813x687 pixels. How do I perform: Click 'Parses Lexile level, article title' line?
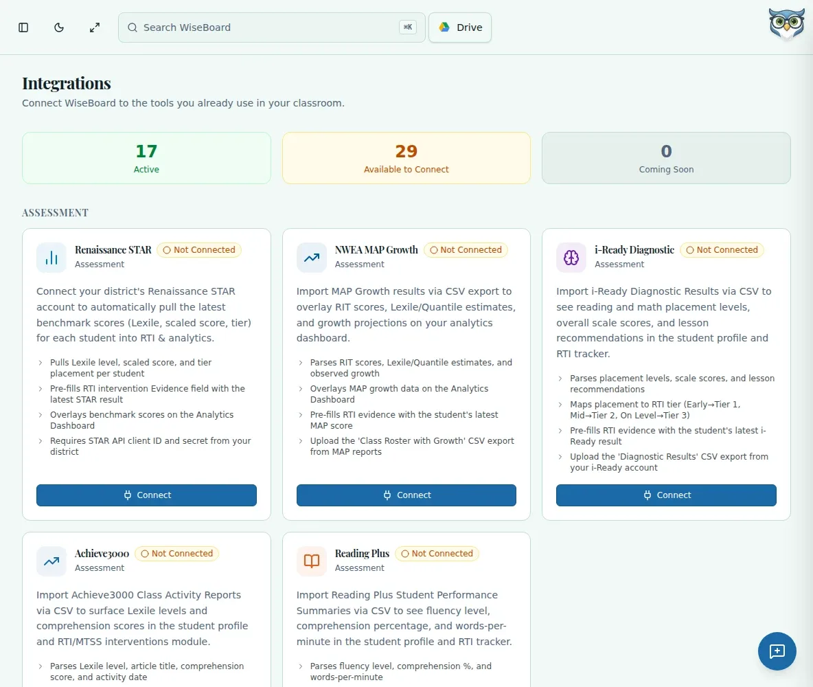[x=147, y=671]
